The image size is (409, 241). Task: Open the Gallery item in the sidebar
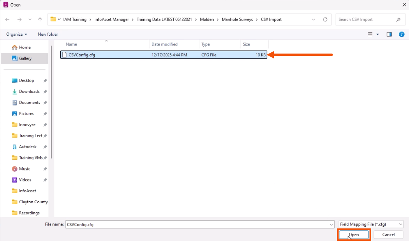pyautogui.click(x=25, y=58)
